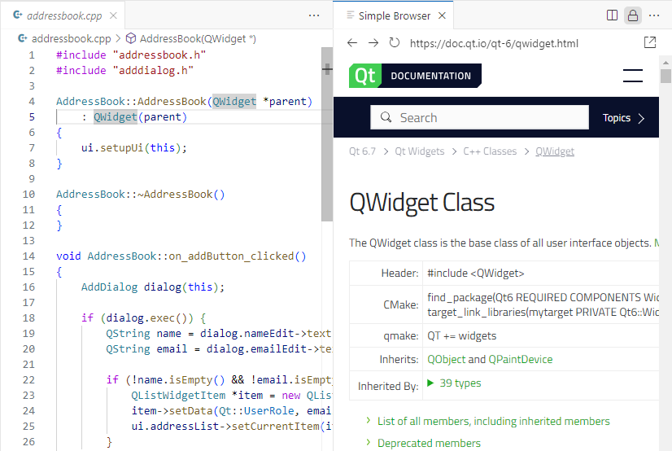Viewport: 672px width, 451px height.
Task: Click the Qt logo
Action: click(364, 76)
